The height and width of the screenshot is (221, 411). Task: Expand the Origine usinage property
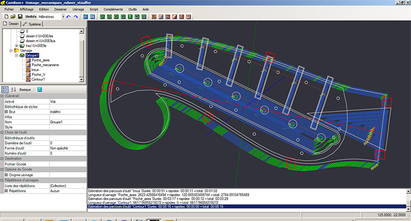point(6,175)
